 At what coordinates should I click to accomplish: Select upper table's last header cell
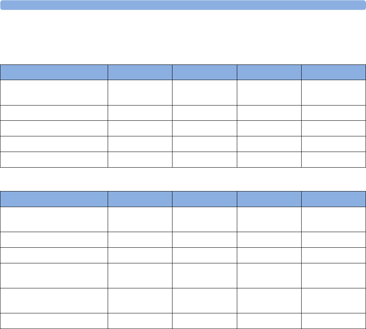pyautogui.click(x=334, y=72)
